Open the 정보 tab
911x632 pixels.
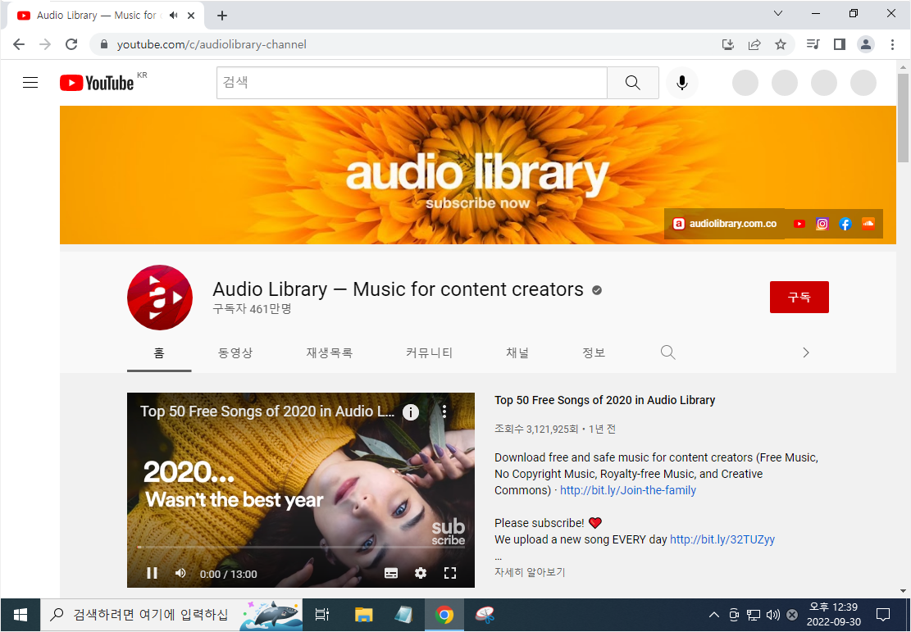click(x=594, y=352)
